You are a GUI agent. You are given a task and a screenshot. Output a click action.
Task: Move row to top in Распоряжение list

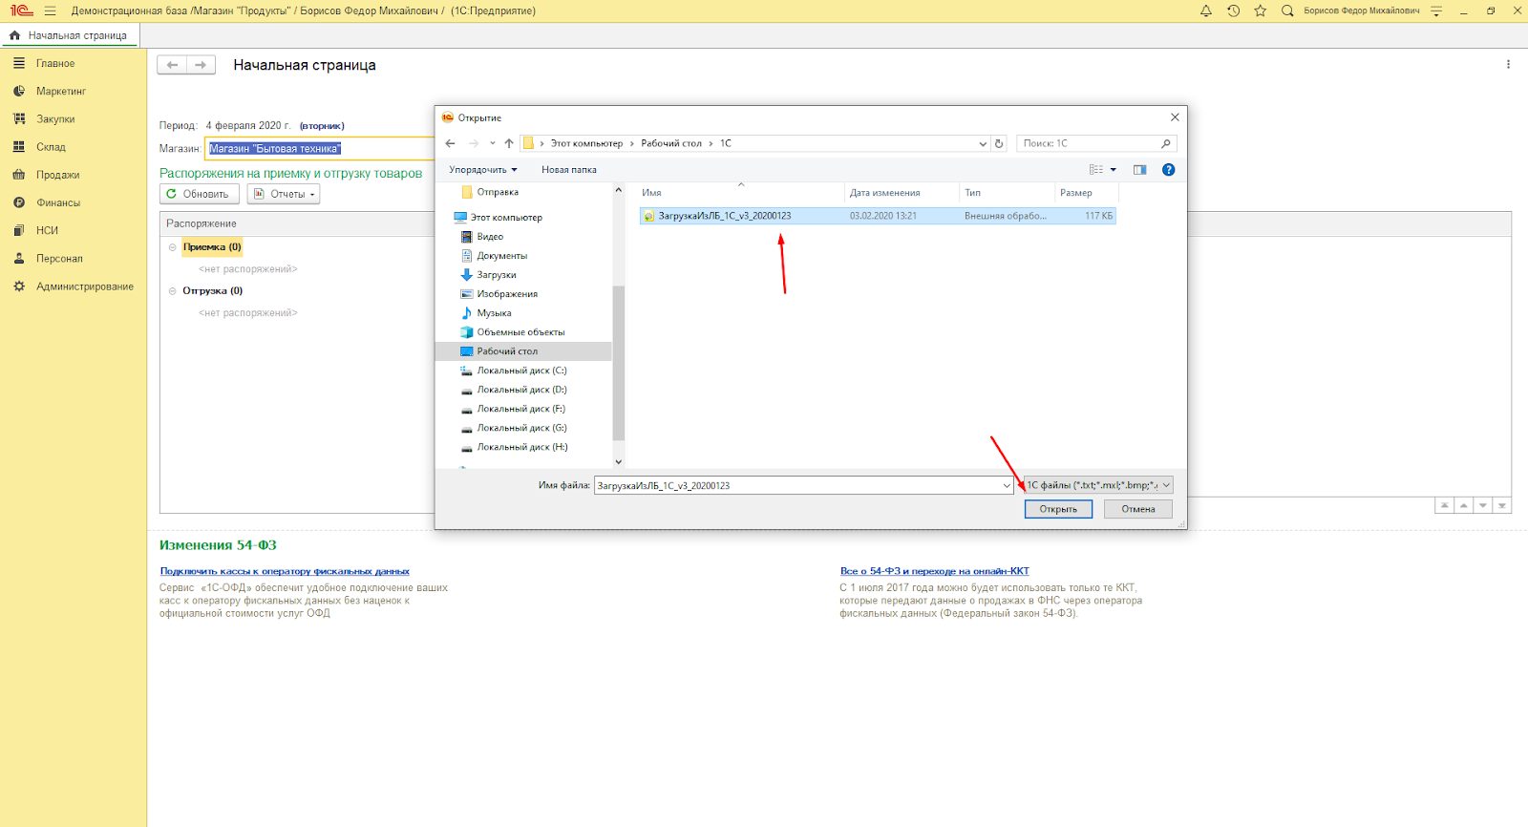point(1444,505)
